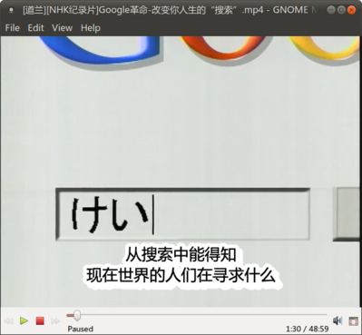Minimize the player window

point(331,10)
